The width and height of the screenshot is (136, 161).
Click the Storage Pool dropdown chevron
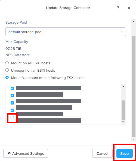tap(122, 32)
